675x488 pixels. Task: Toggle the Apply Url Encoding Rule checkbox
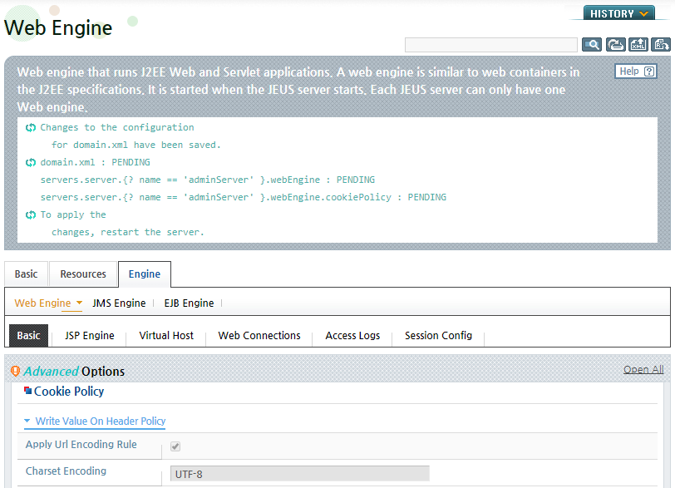point(175,446)
